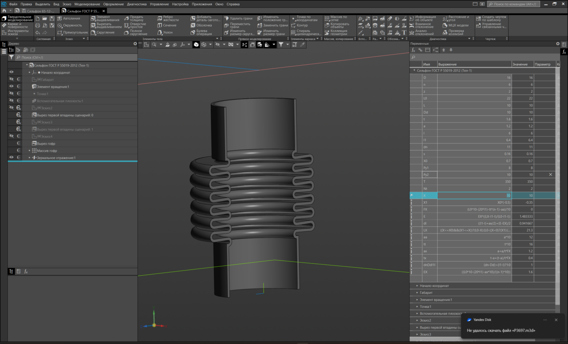
Task: Expand Зеркальное отражение:1 tree node
Action: 30,158
